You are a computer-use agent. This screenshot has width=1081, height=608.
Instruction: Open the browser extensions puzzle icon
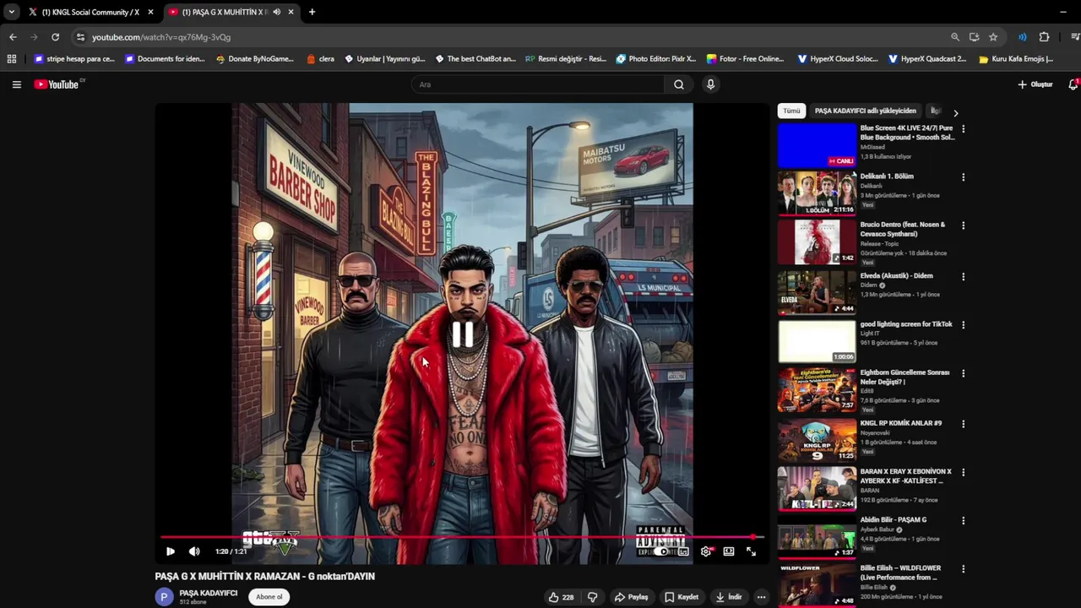pos(1044,37)
